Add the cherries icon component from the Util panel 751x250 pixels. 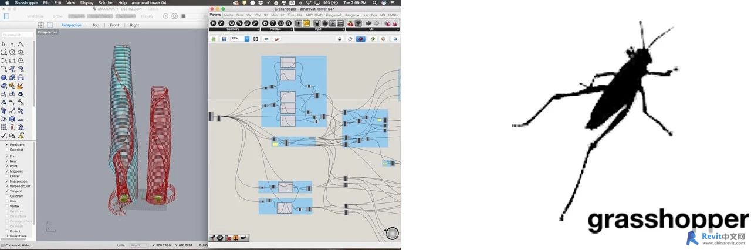coord(350,23)
